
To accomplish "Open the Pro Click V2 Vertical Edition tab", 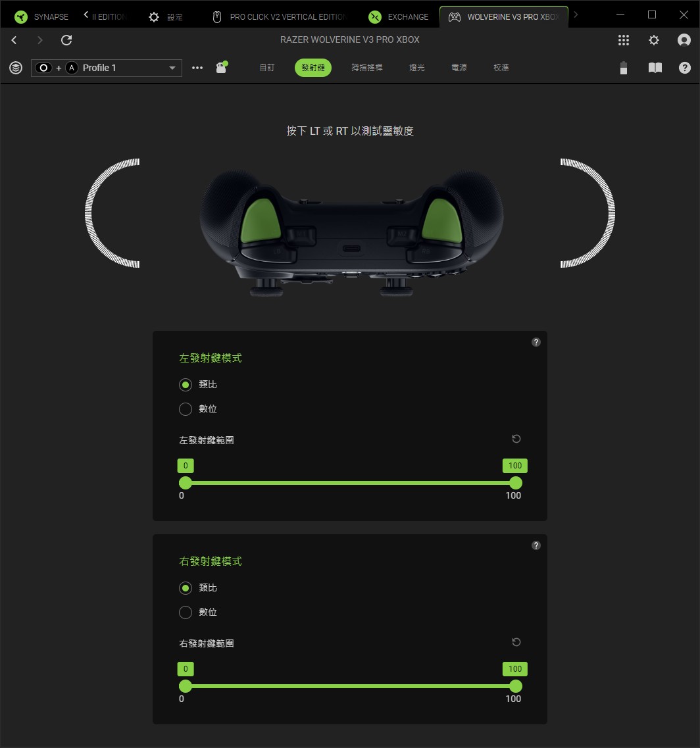I will coord(279,16).
